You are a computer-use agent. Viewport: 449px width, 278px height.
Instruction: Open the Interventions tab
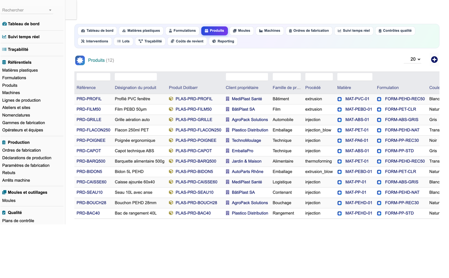pos(94,41)
